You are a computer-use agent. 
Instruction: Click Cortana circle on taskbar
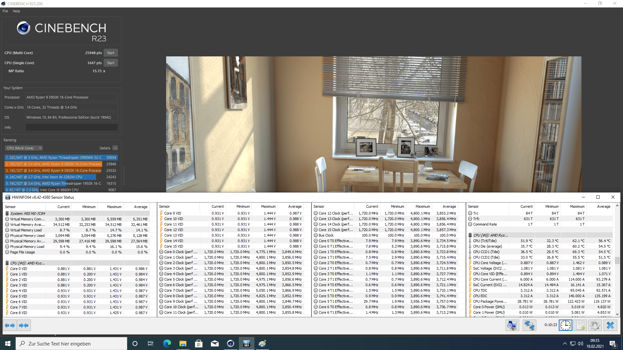[x=135, y=344]
